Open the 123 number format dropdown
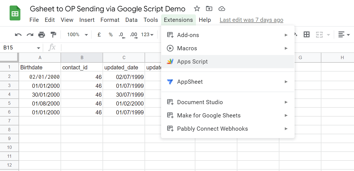The width and height of the screenshot is (354, 171). point(147,35)
